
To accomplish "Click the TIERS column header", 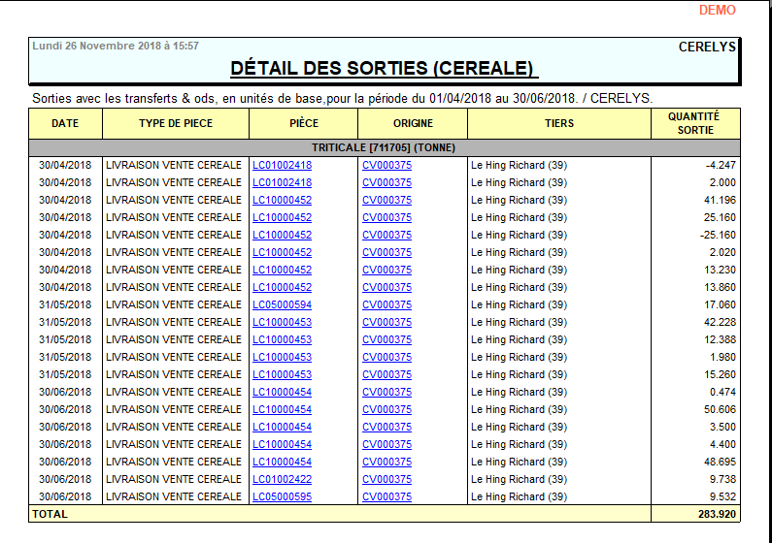I will [559, 123].
